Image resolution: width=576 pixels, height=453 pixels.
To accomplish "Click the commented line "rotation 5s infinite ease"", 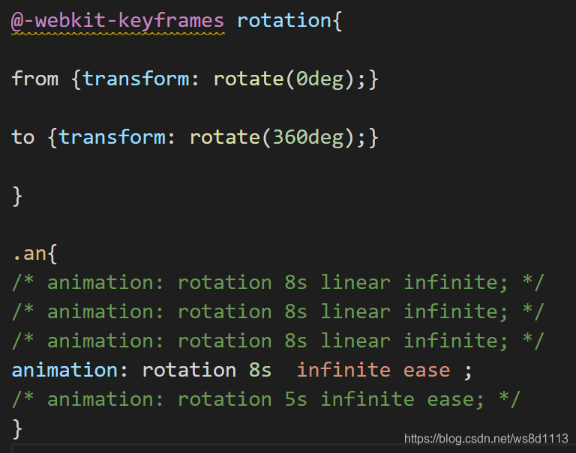I will [266, 399].
